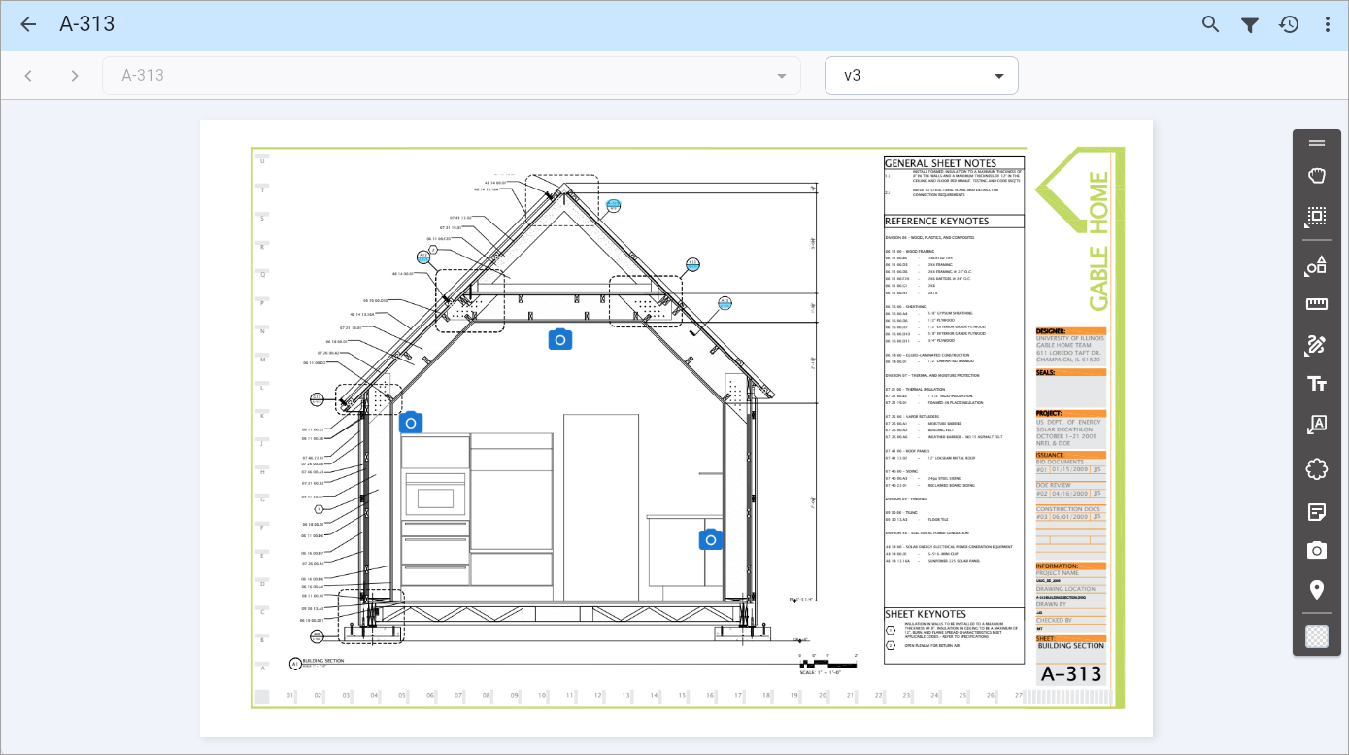Select the Shapes markup tool
The width and height of the screenshot is (1349, 755).
(x=1317, y=265)
